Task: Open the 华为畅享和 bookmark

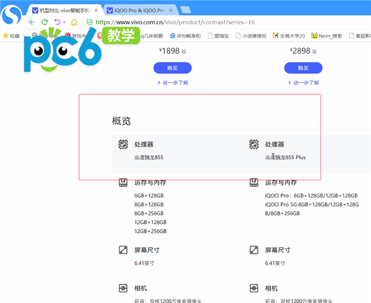Action: click(x=185, y=36)
